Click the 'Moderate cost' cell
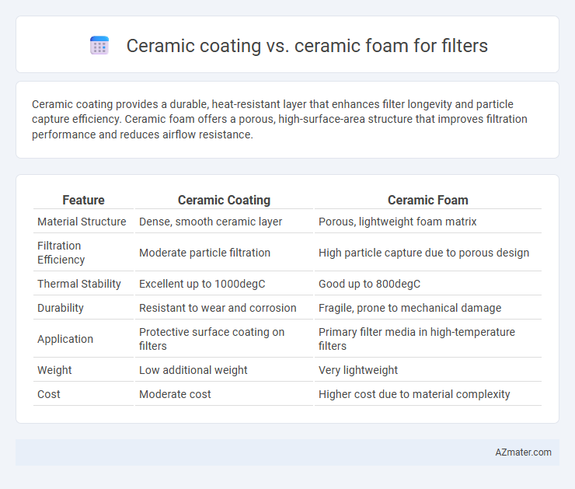Viewport: 575px width, 489px height. click(175, 394)
